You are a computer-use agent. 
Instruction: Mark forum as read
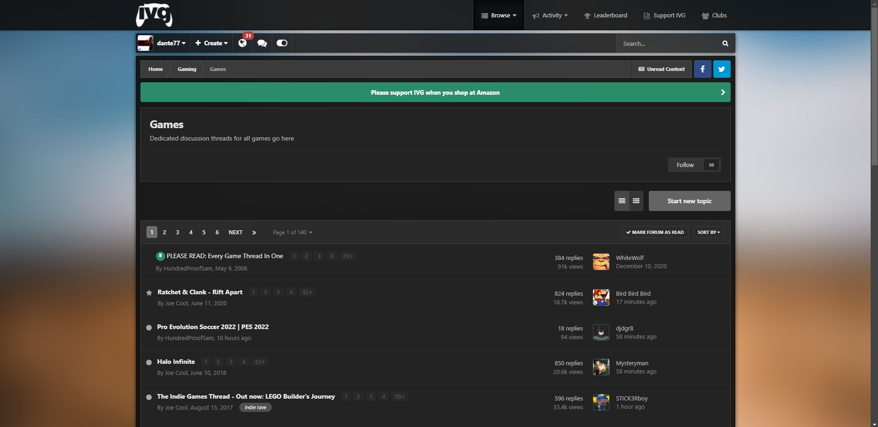coord(655,232)
